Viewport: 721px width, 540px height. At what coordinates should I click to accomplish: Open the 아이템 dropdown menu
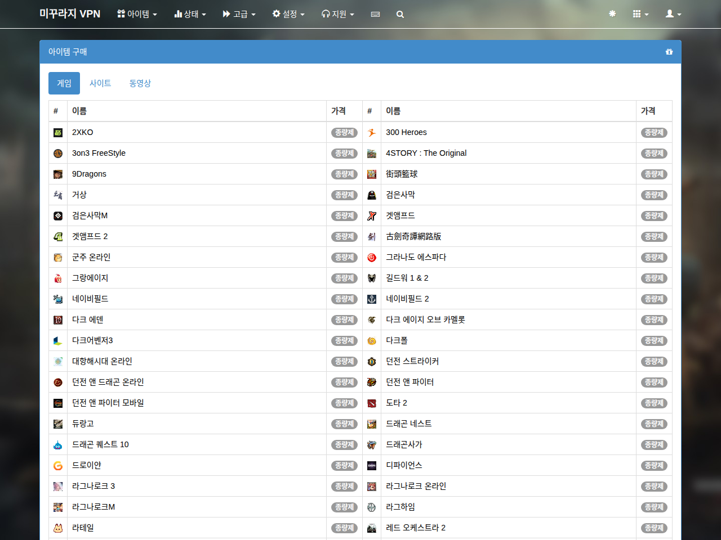click(137, 14)
